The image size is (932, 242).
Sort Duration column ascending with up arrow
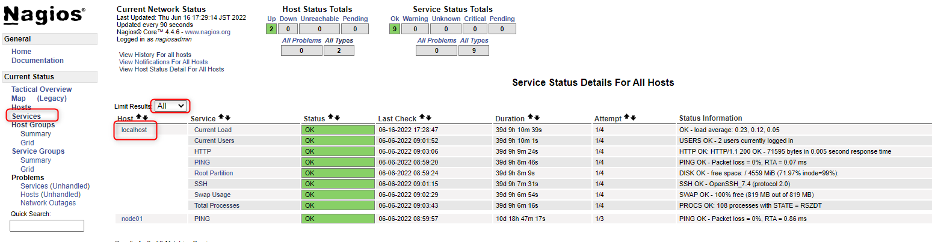(530, 118)
